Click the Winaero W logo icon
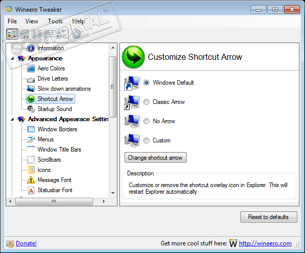 tap(233, 243)
